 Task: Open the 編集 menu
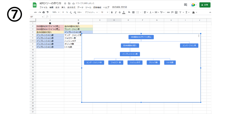(51, 8)
